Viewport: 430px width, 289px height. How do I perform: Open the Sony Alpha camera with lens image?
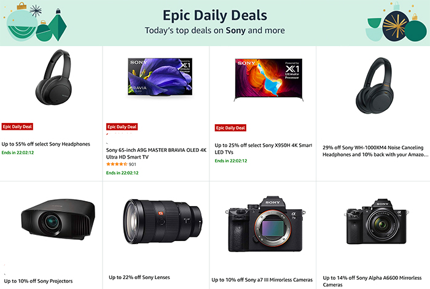376,221
